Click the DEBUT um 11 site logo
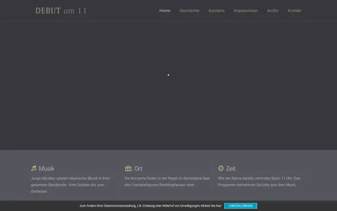Image resolution: width=337 pixels, height=211 pixels. (x=61, y=11)
